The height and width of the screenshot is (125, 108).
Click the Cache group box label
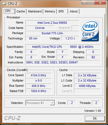[x=63, y=70]
